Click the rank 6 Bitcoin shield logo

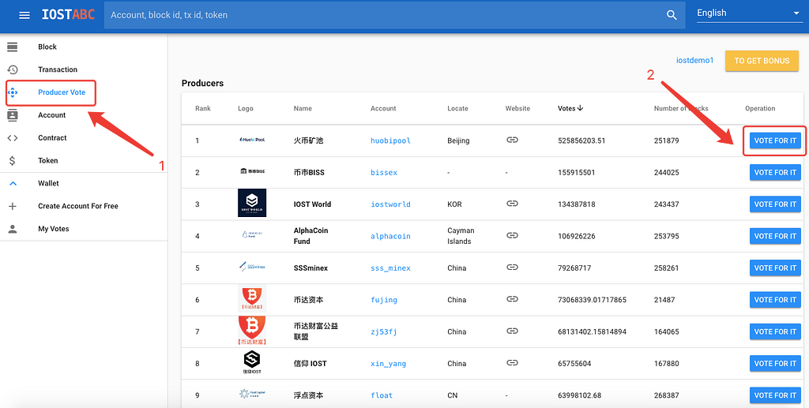[x=252, y=298]
